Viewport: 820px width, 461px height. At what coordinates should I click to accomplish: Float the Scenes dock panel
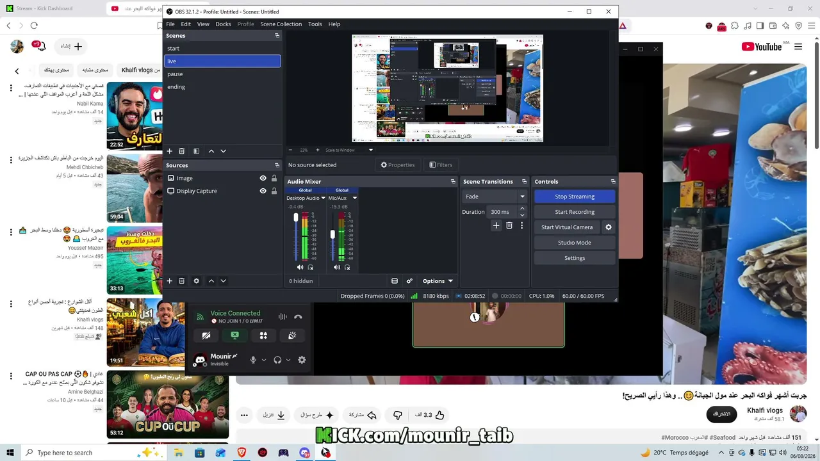coord(277,36)
